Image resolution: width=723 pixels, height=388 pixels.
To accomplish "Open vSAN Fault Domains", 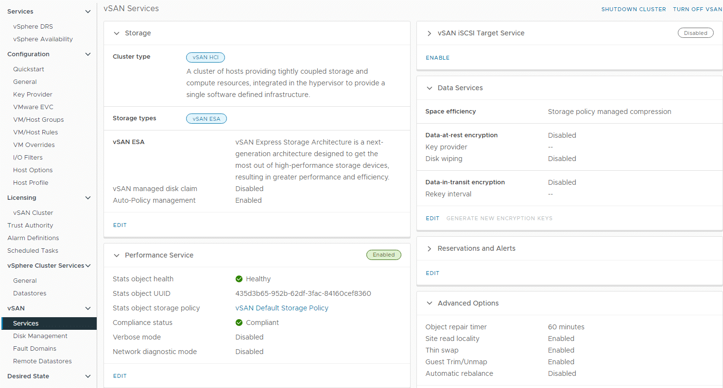I will [34, 349].
